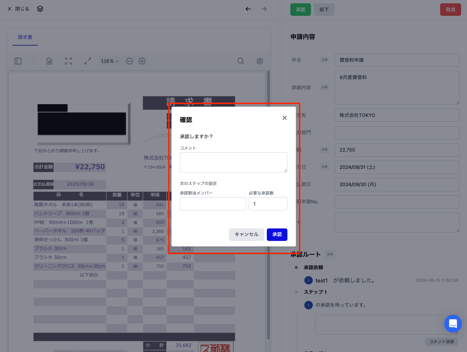This screenshot has width=467, height=352.
Task: Click the date field 2024/08/31 (土)
Action: coord(397,167)
